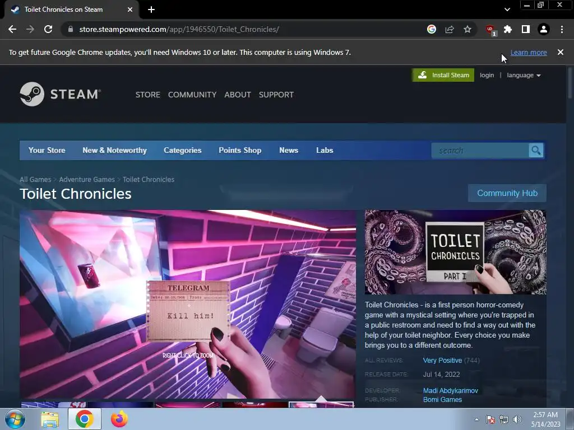Select Your Store tab
This screenshot has width=574, height=430.
47,150
